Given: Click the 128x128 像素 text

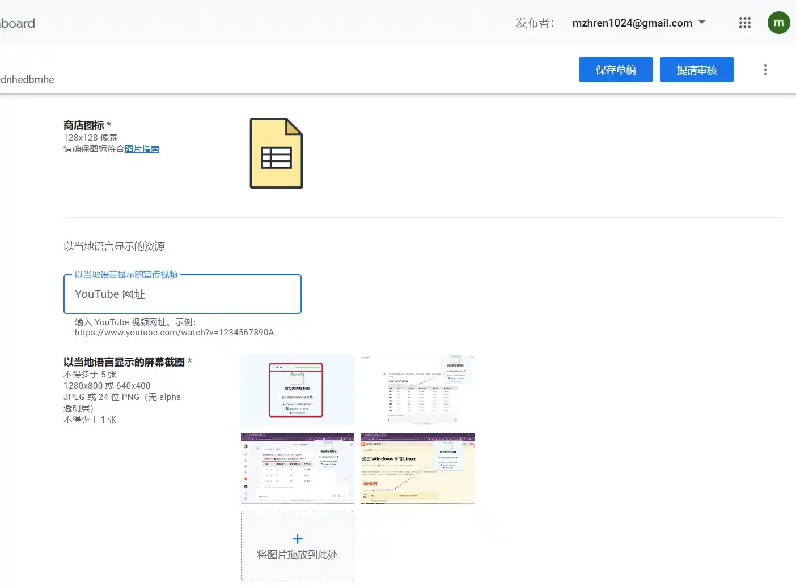Looking at the screenshot, I should pyautogui.click(x=91, y=138).
